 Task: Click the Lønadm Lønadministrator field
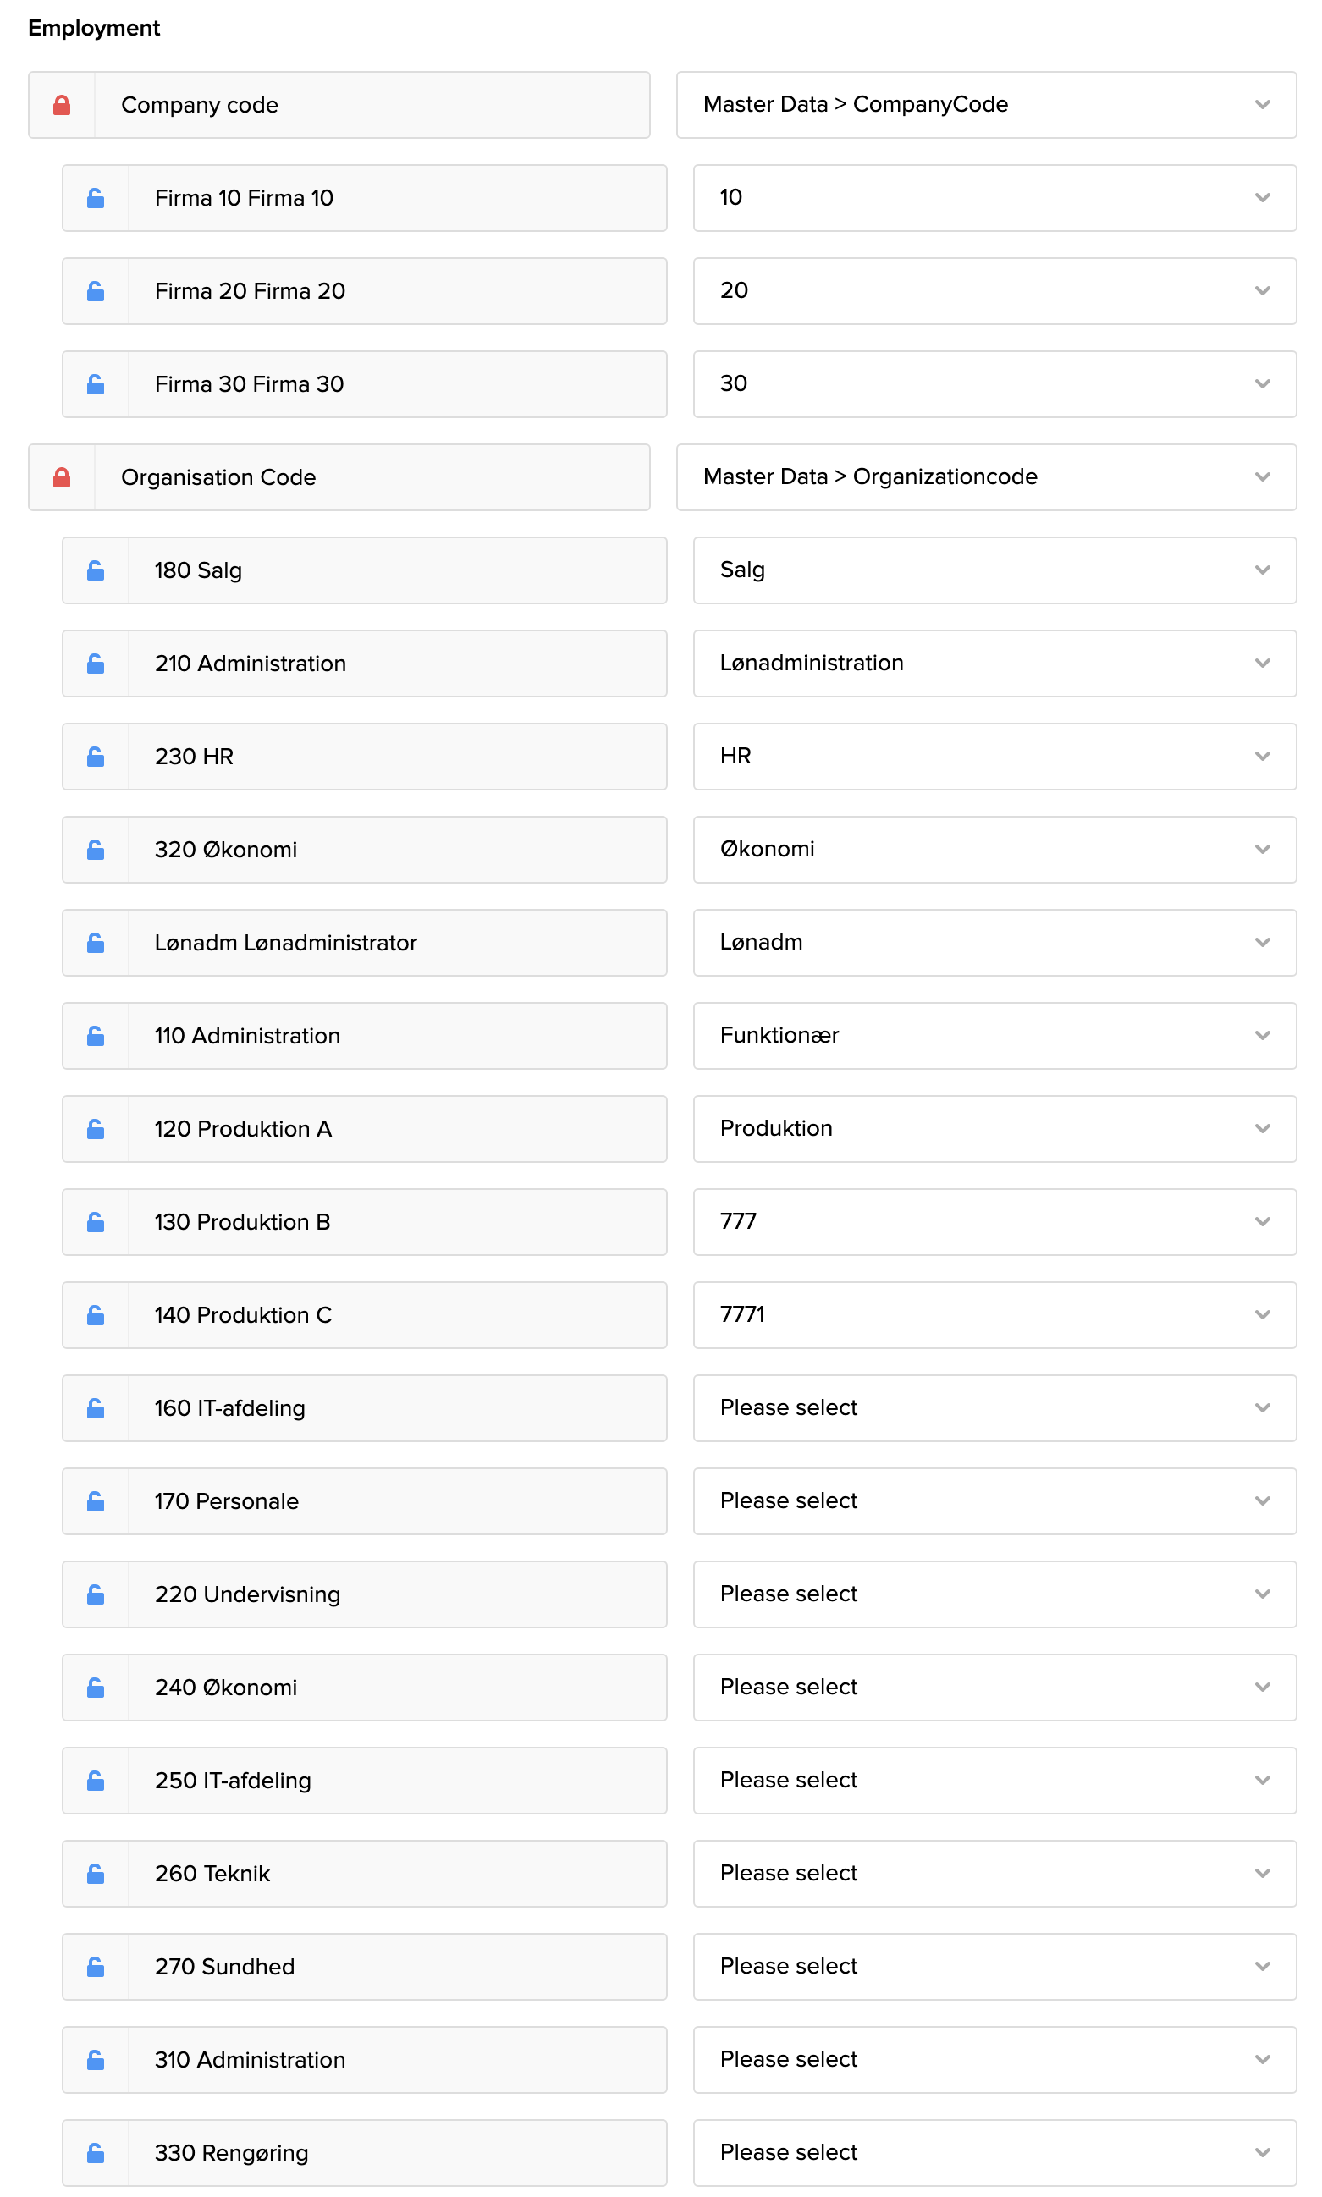point(396,942)
